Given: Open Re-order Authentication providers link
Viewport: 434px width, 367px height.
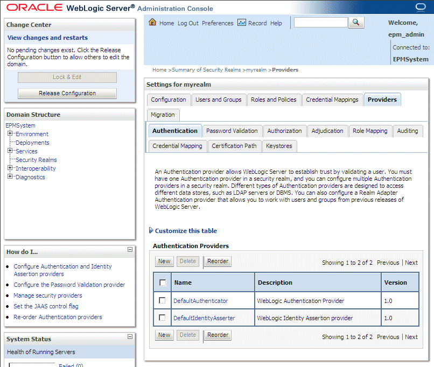Looking at the screenshot, I should (58, 317).
